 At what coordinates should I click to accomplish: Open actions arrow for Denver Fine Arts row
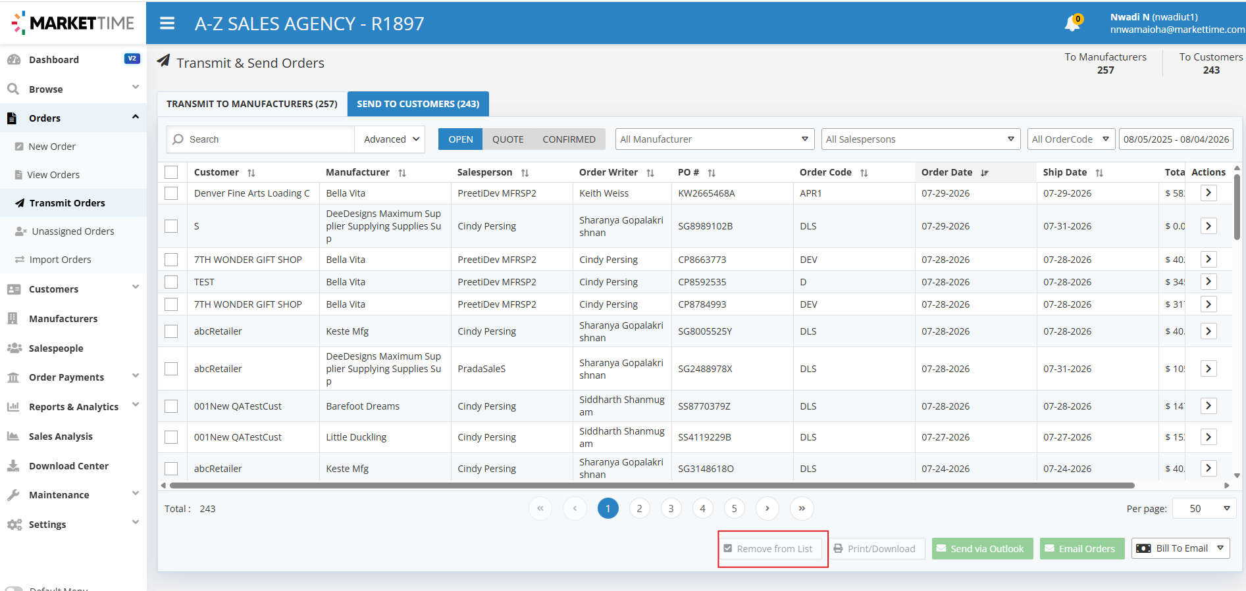1208,193
